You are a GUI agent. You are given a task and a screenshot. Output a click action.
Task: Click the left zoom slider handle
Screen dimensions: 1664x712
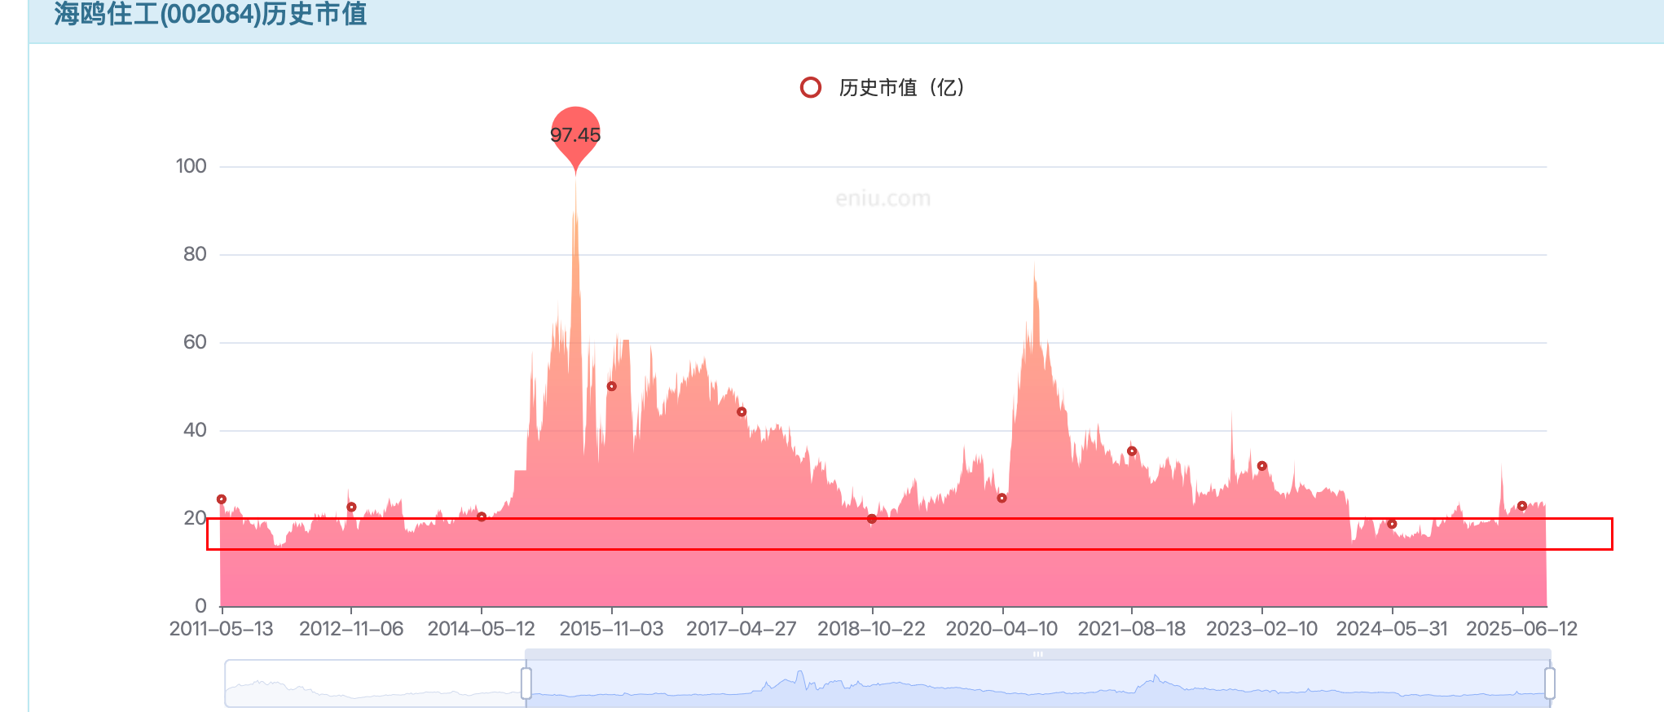click(526, 683)
